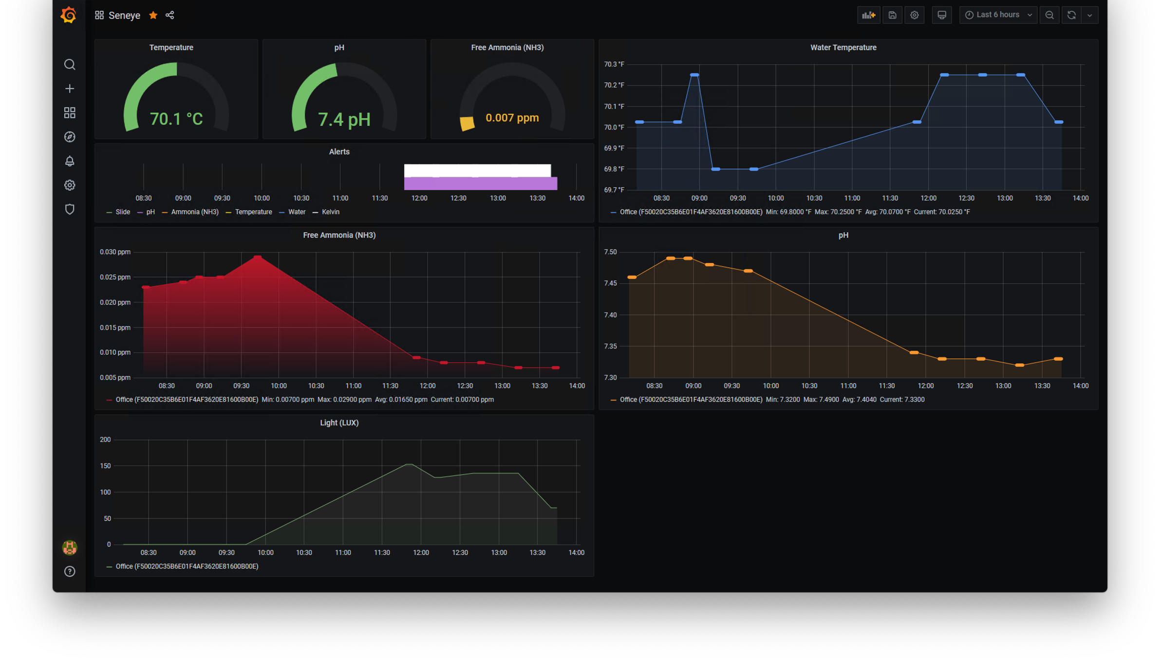The width and height of the screenshot is (1162, 661).
Task: Open the Last 6 hours time picker
Action: (998, 15)
